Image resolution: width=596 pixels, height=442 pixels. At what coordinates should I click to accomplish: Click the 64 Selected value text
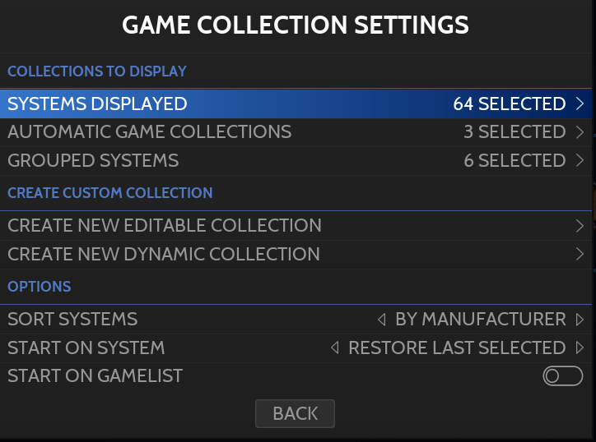click(509, 104)
